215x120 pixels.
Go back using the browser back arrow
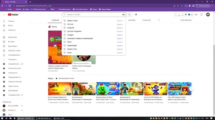(x=2, y=6)
